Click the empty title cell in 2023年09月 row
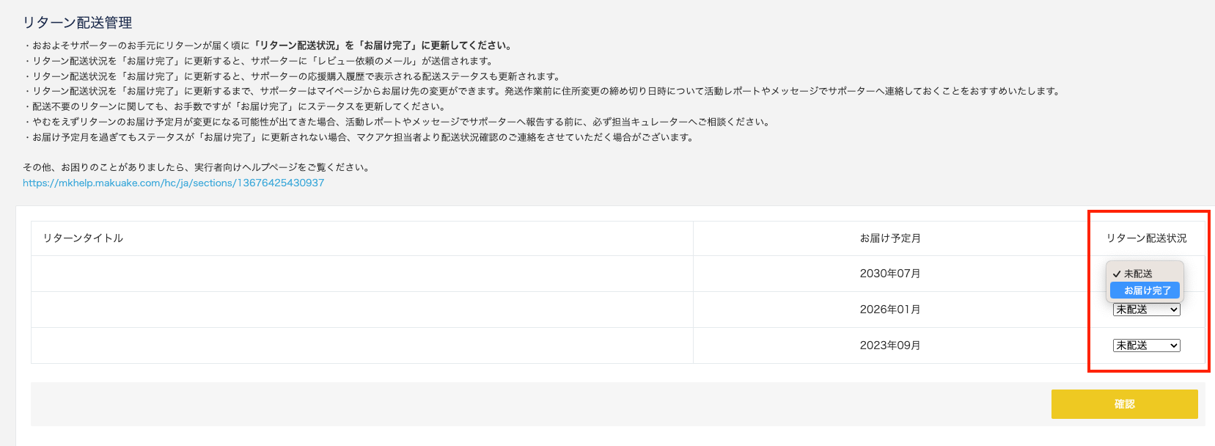 tap(361, 346)
